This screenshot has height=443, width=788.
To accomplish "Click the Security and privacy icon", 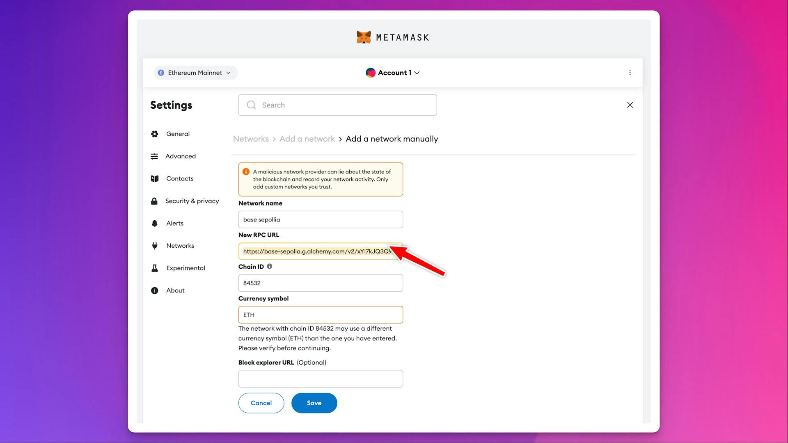I will (x=154, y=200).
